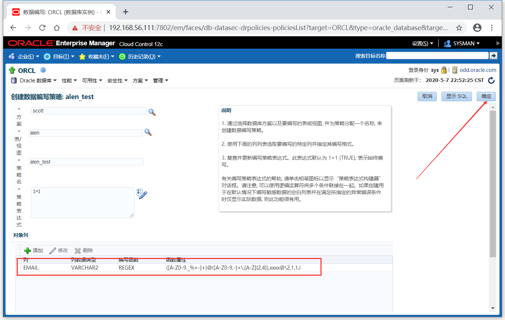Open table search magnifier next to alen
Image resolution: width=505 pixels, height=320 pixels.
[x=148, y=132]
